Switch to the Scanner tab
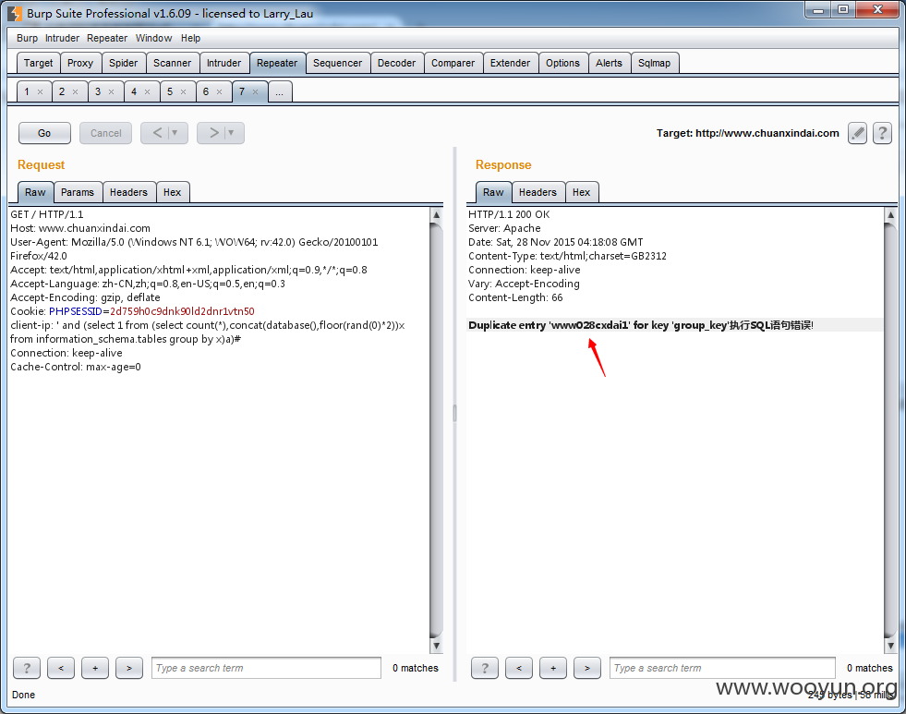The image size is (906, 714). click(172, 63)
